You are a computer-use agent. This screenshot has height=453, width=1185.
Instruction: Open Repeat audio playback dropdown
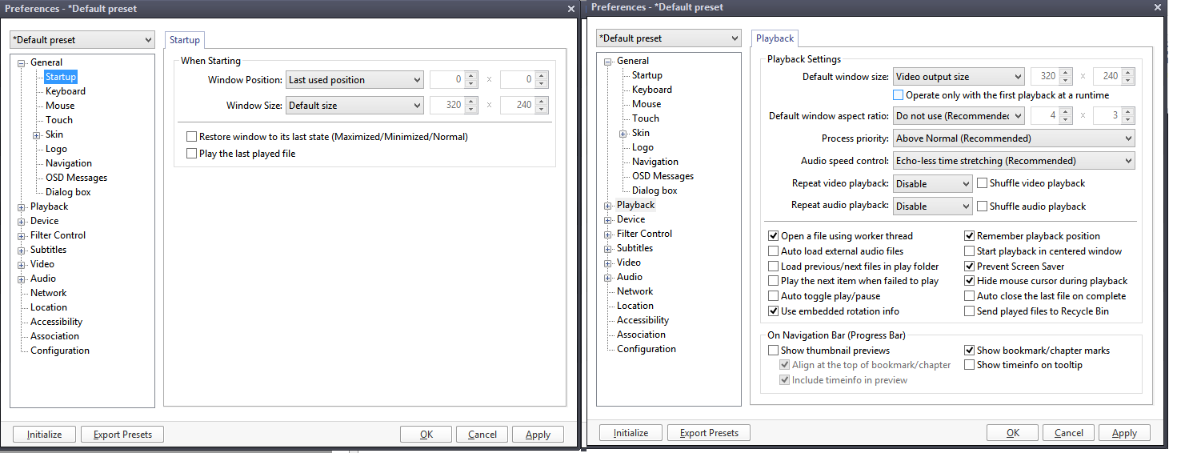point(932,206)
